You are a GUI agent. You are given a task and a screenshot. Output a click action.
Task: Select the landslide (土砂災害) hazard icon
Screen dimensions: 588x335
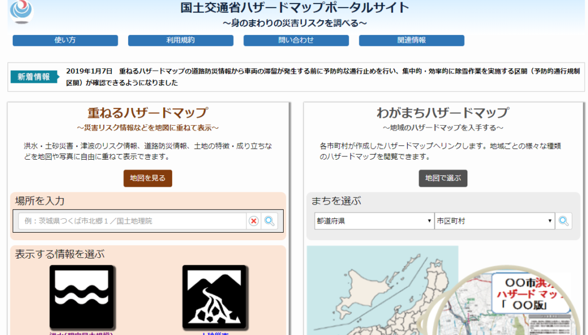pos(215,297)
